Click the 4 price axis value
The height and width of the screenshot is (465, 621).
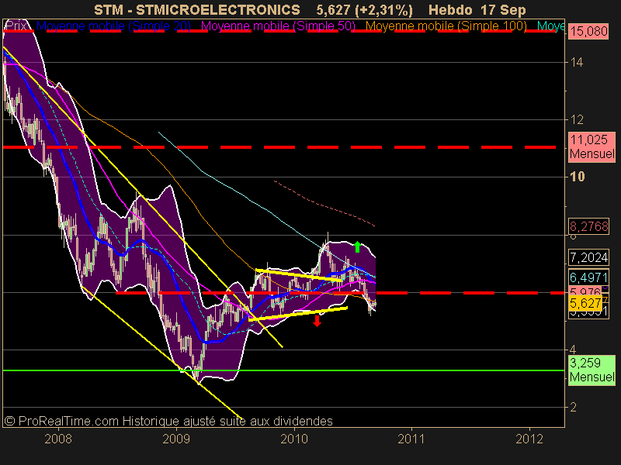click(x=573, y=350)
